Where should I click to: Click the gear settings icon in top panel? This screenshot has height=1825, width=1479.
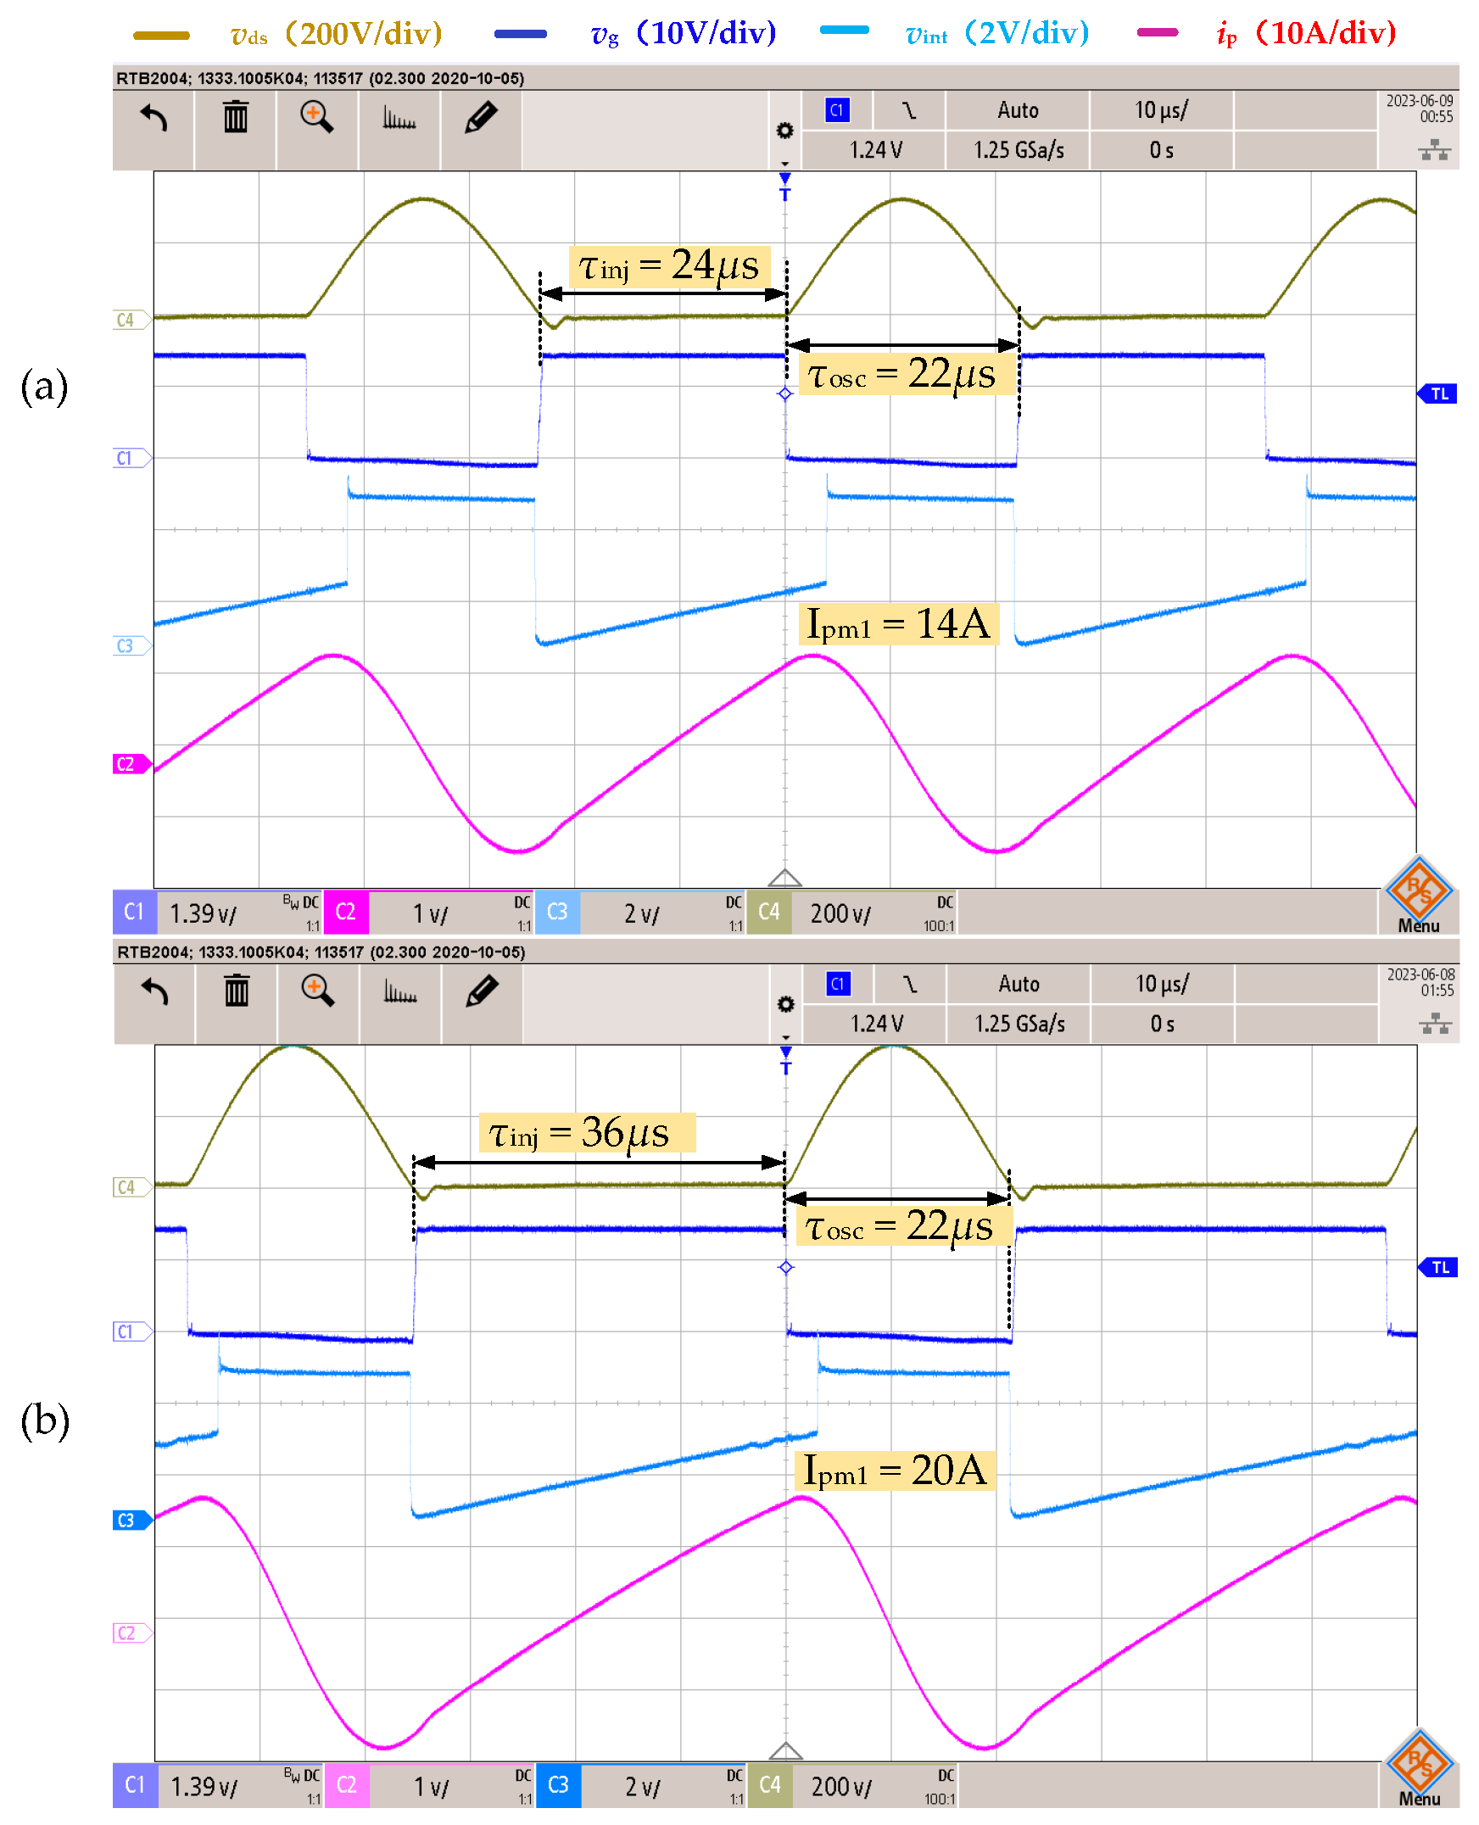(x=784, y=131)
